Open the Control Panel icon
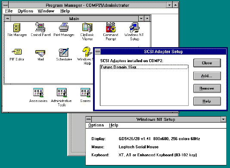Screen dimensions: 230x168 [40, 27]
